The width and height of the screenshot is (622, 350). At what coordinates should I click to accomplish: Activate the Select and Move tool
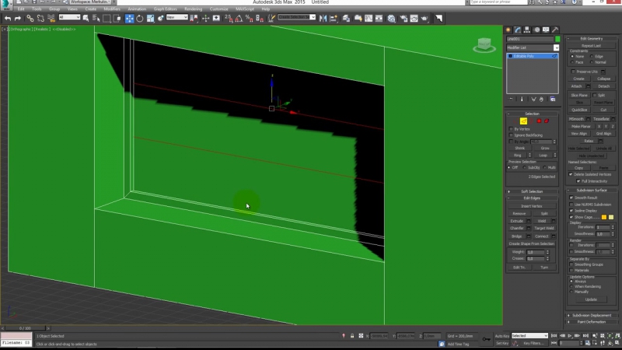[x=129, y=18]
